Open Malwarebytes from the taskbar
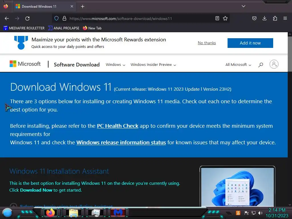Viewport: 292px width, 219px height. pos(118,213)
